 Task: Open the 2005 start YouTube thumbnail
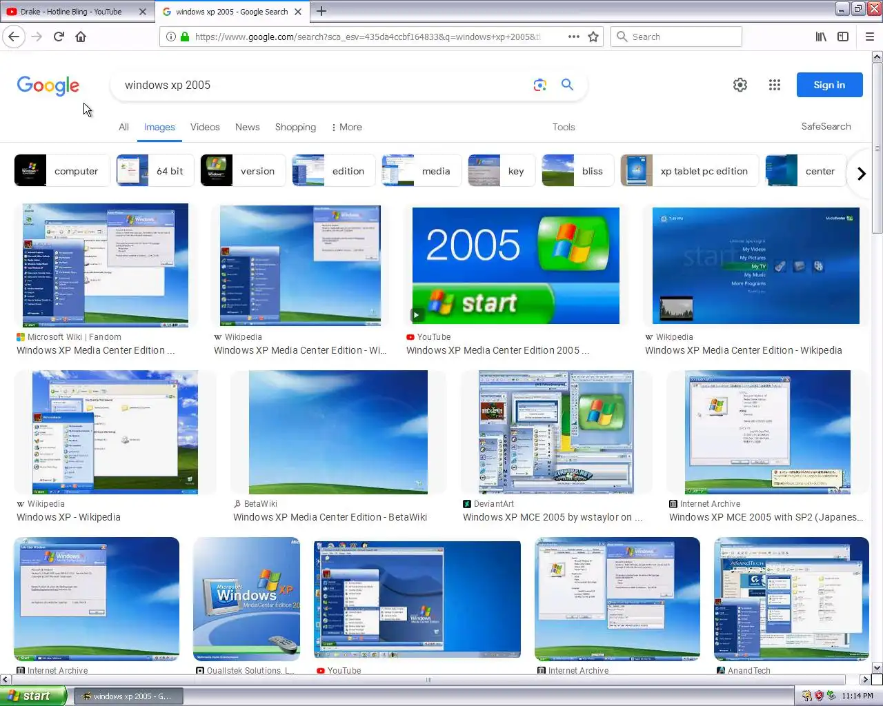pyautogui.click(x=515, y=265)
